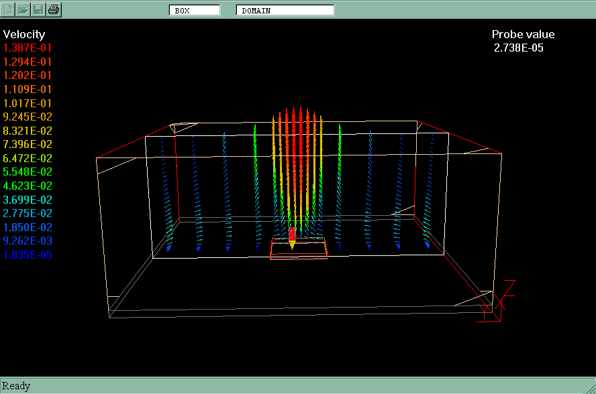The width and height of the screenshot is (596, 394).
Task: Click the Probe value label
Action: tap(523, 35)
